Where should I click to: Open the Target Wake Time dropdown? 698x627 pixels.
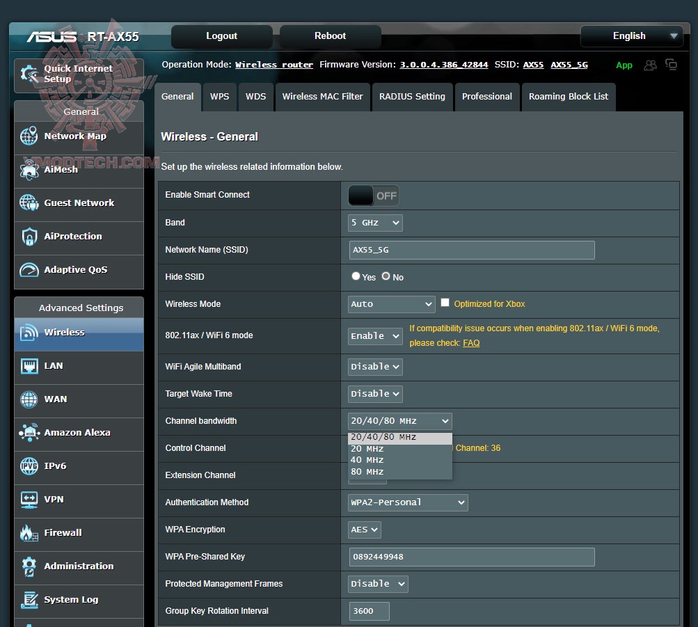click(375, 394)
